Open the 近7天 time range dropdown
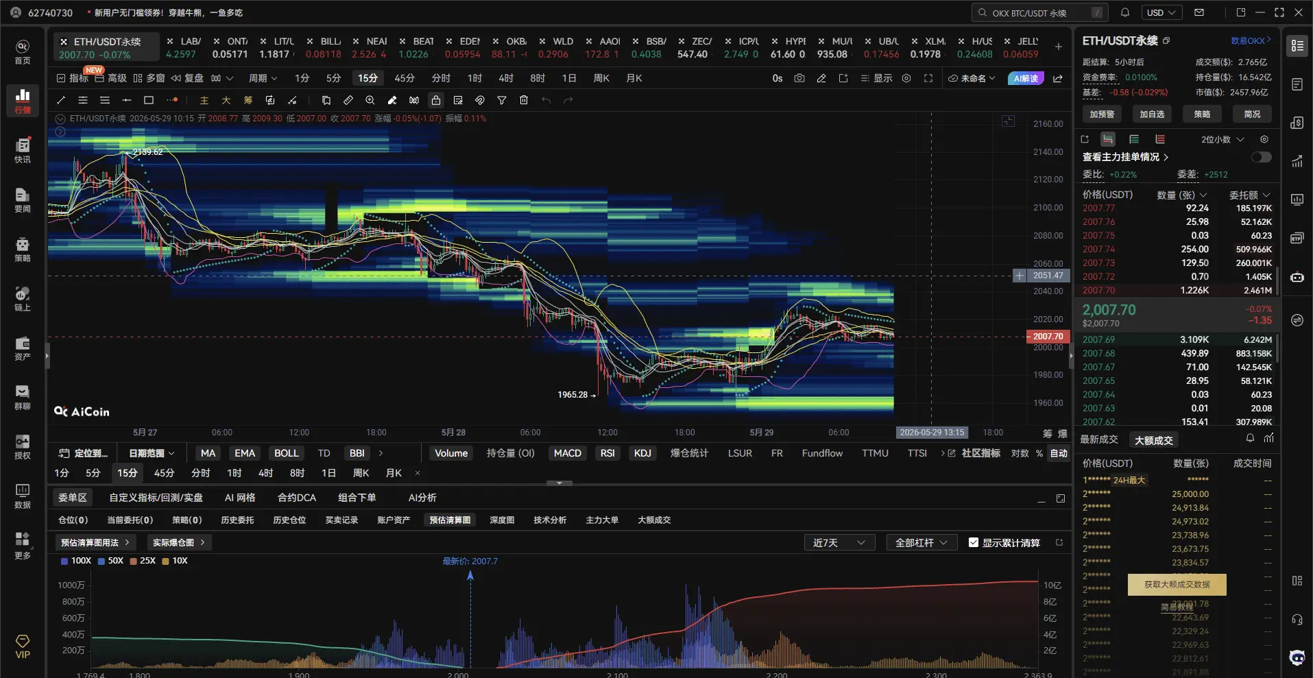Image resolution: width=1313 pixels, height=678 pixels. point(839,542)
